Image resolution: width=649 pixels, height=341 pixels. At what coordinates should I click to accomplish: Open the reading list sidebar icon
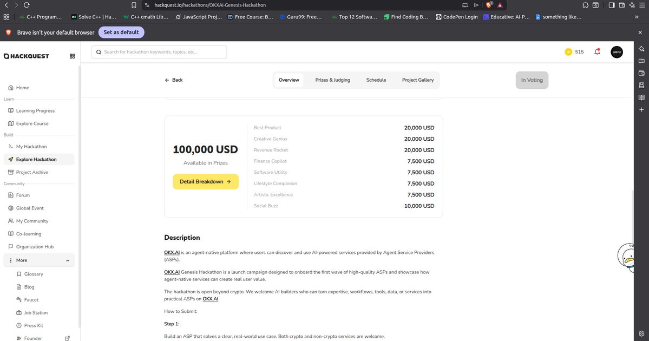point(641,97)
